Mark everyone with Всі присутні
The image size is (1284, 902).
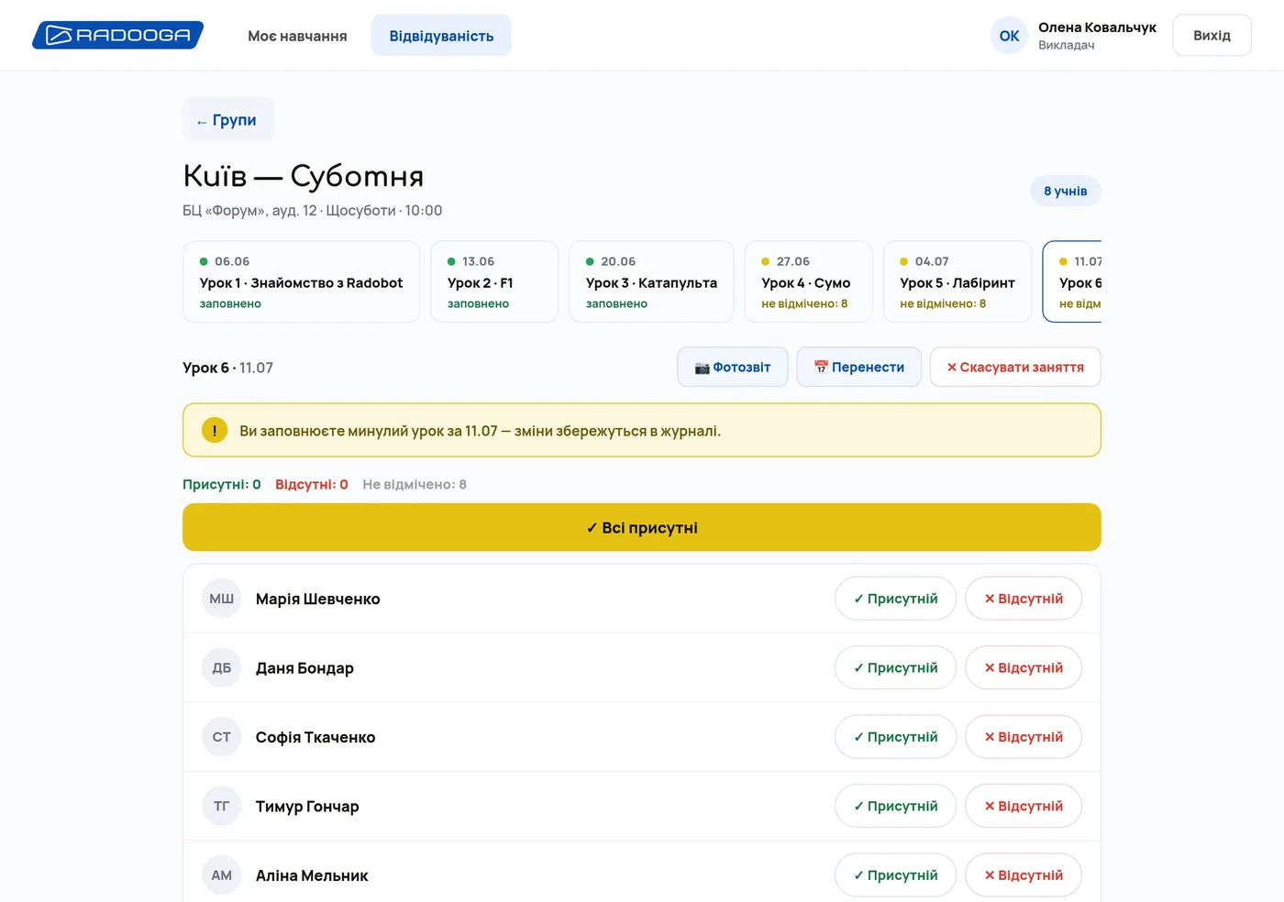click(x=642, y=527)
